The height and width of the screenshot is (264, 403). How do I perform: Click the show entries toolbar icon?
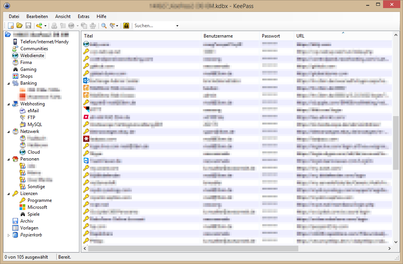112,26
